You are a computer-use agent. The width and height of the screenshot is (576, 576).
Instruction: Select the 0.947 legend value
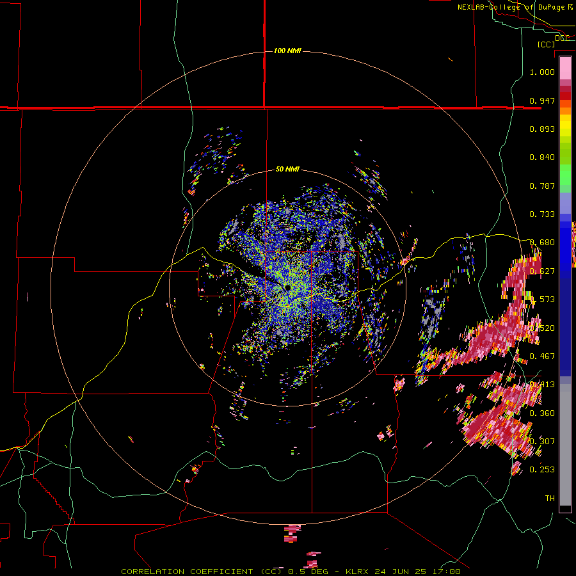coord(542,100)
